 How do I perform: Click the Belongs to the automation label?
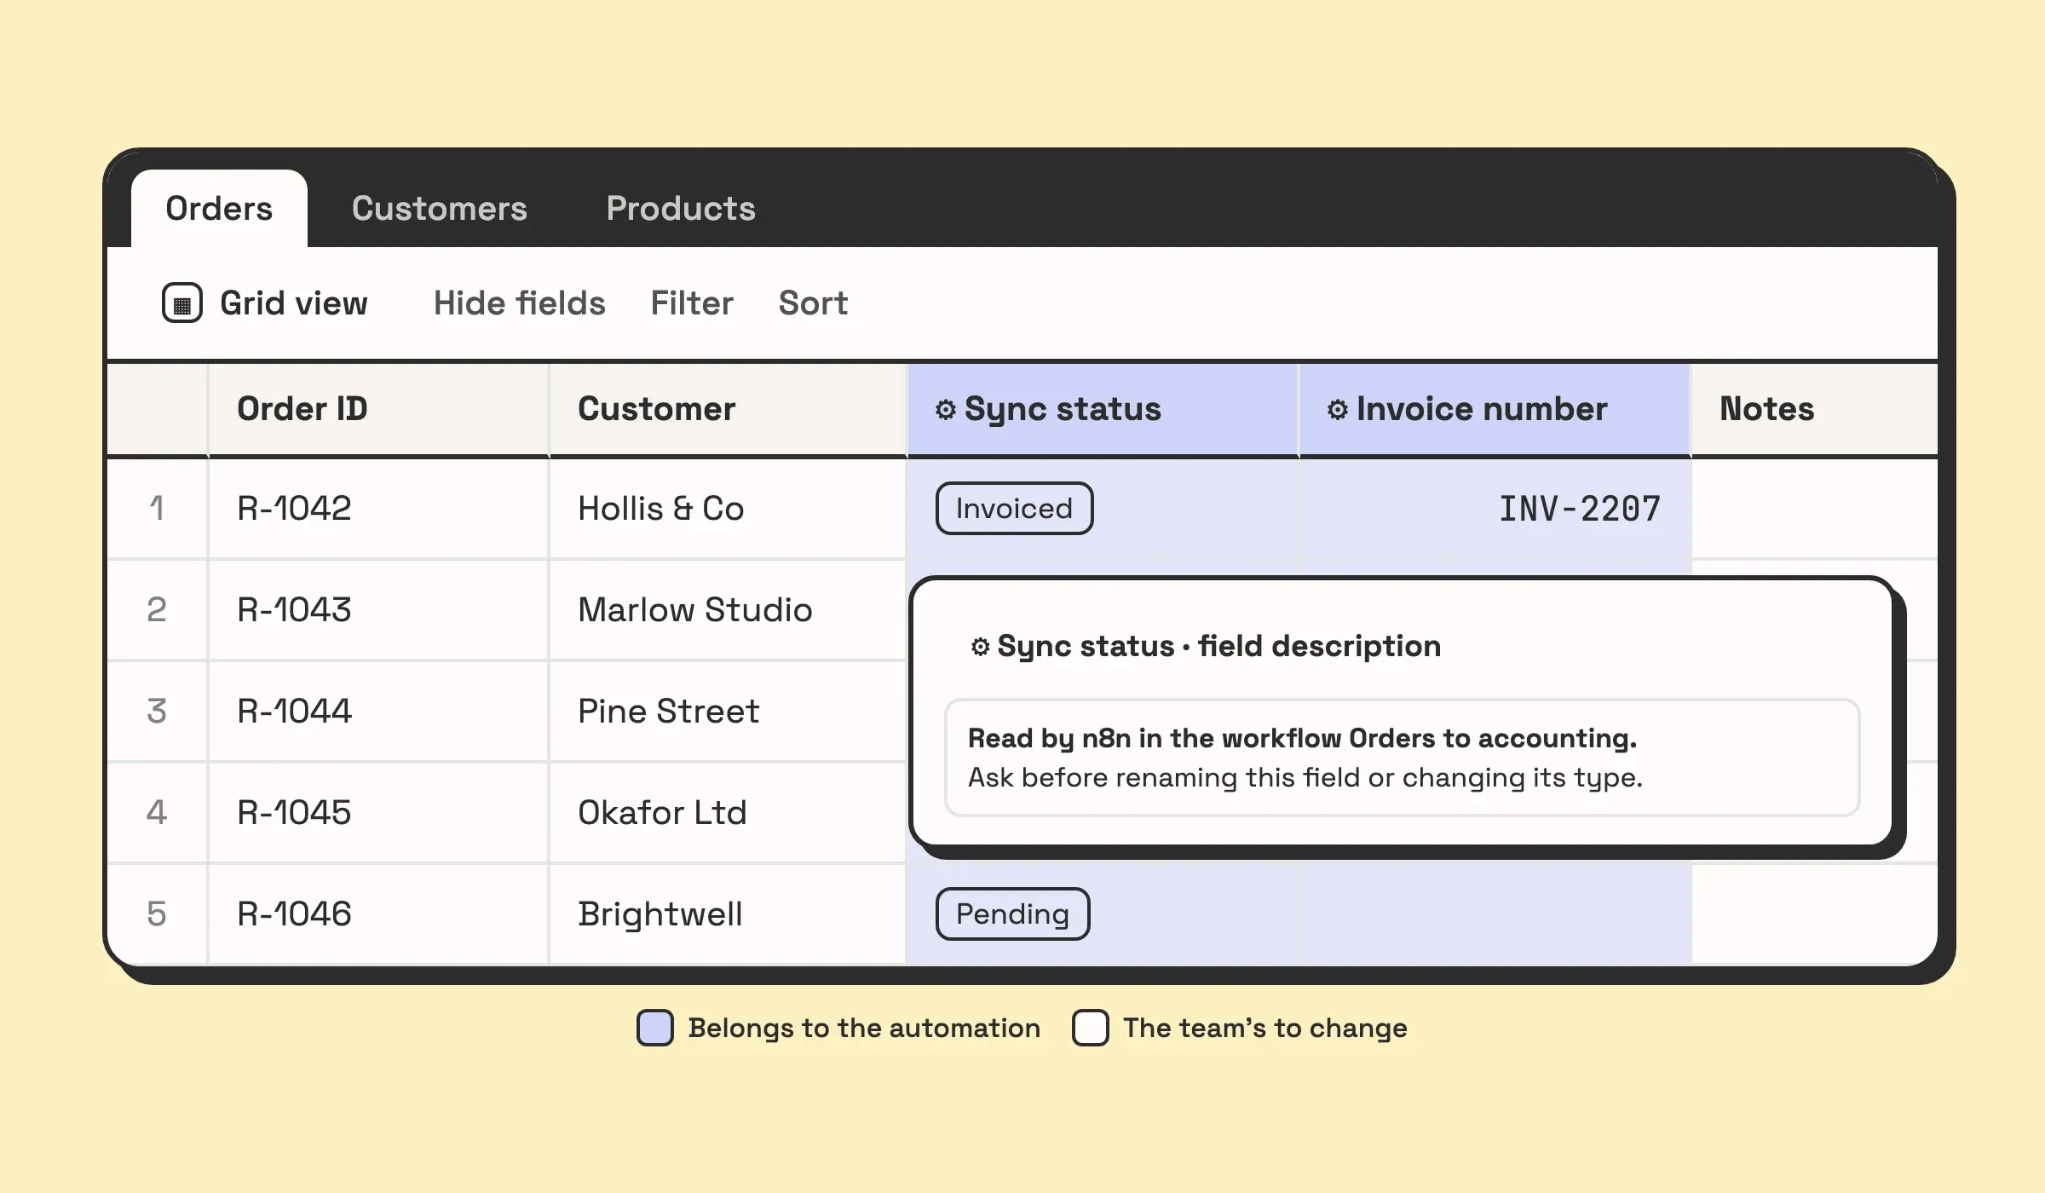(x=864, y=1029)
